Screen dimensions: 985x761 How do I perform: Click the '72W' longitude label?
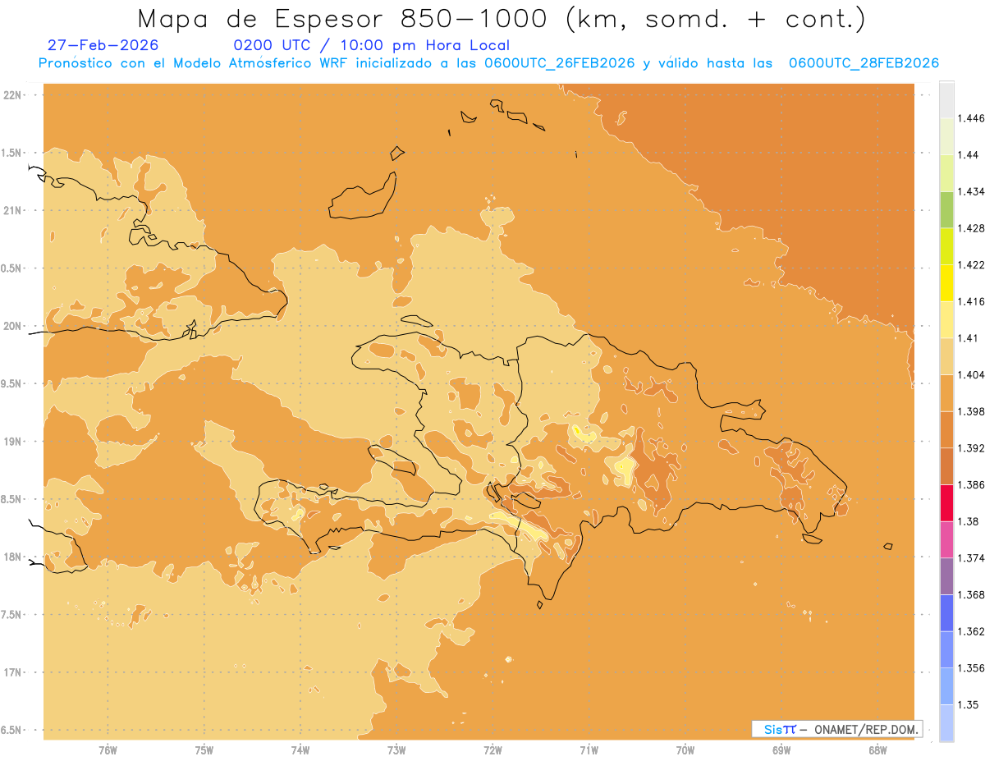pyautogui.click(x=492, y=750)
